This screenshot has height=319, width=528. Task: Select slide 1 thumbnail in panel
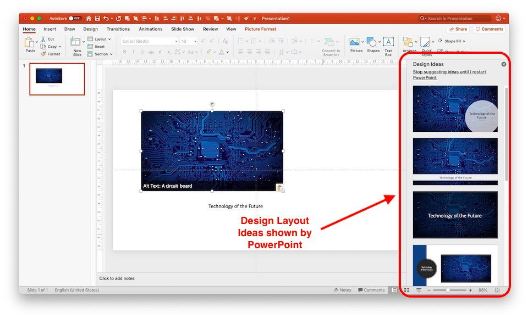(x=57, y=79)
